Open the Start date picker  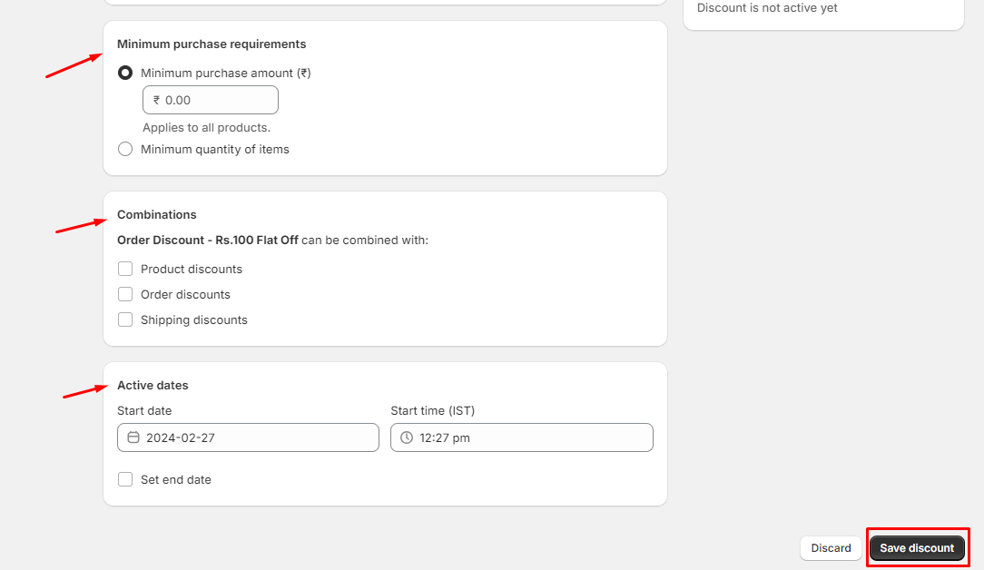[x=248, y=437]
